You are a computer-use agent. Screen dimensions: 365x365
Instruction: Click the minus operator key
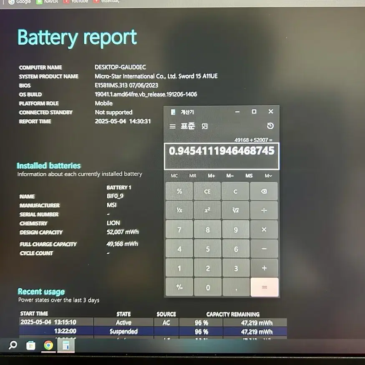(x=264, y=249)
